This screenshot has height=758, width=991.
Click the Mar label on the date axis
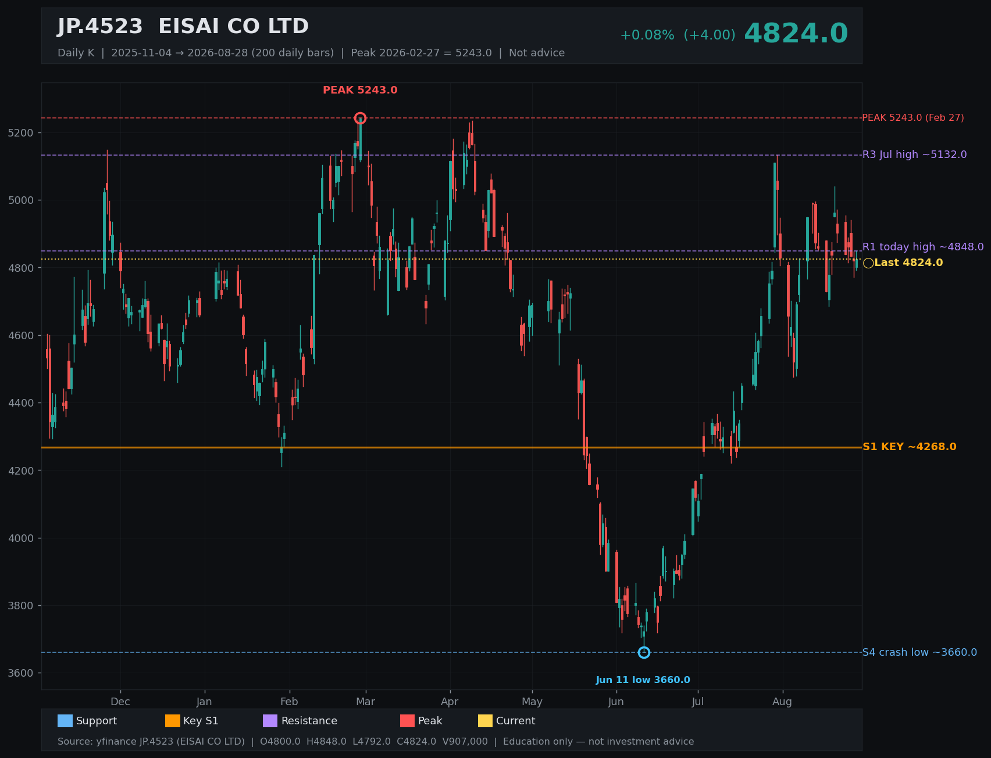[x=365, y=702]
